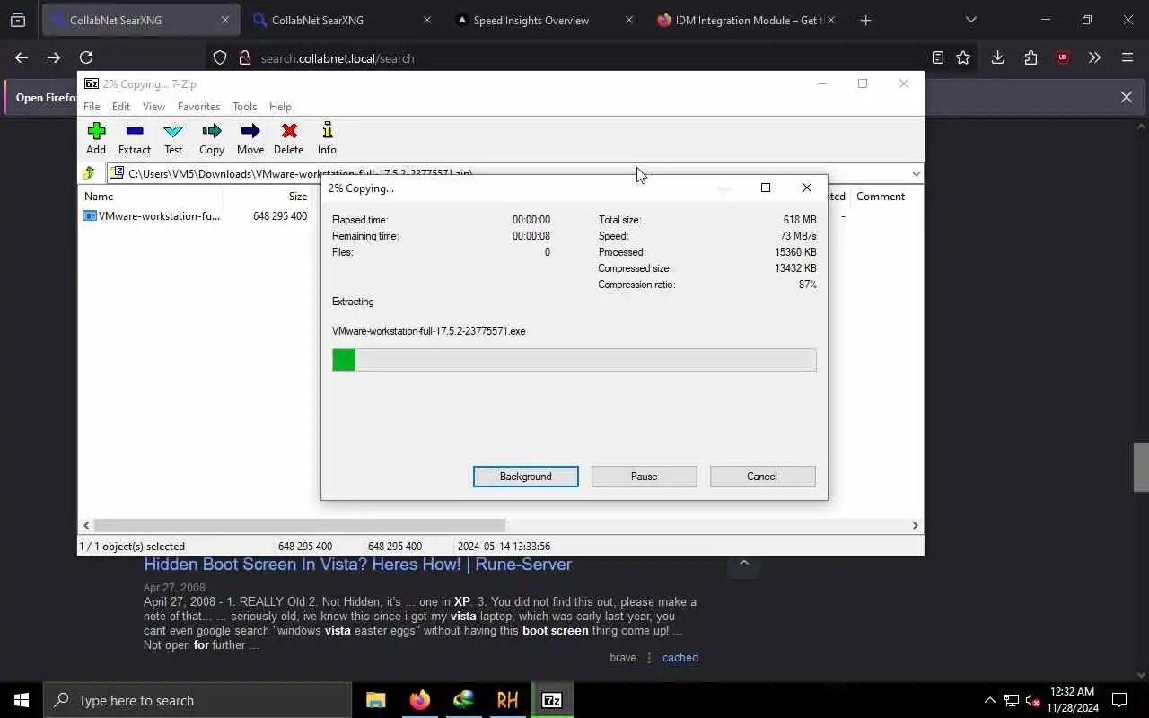The height and width of the screenshot is (718, 1149).
Task: Open the Help menu in 7-Zip
Action: [280, 106]
